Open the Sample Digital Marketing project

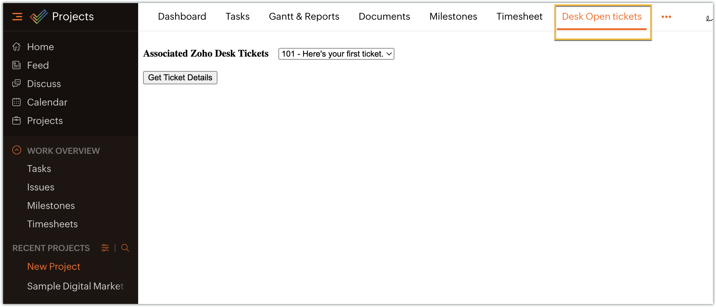pos(75,286)
